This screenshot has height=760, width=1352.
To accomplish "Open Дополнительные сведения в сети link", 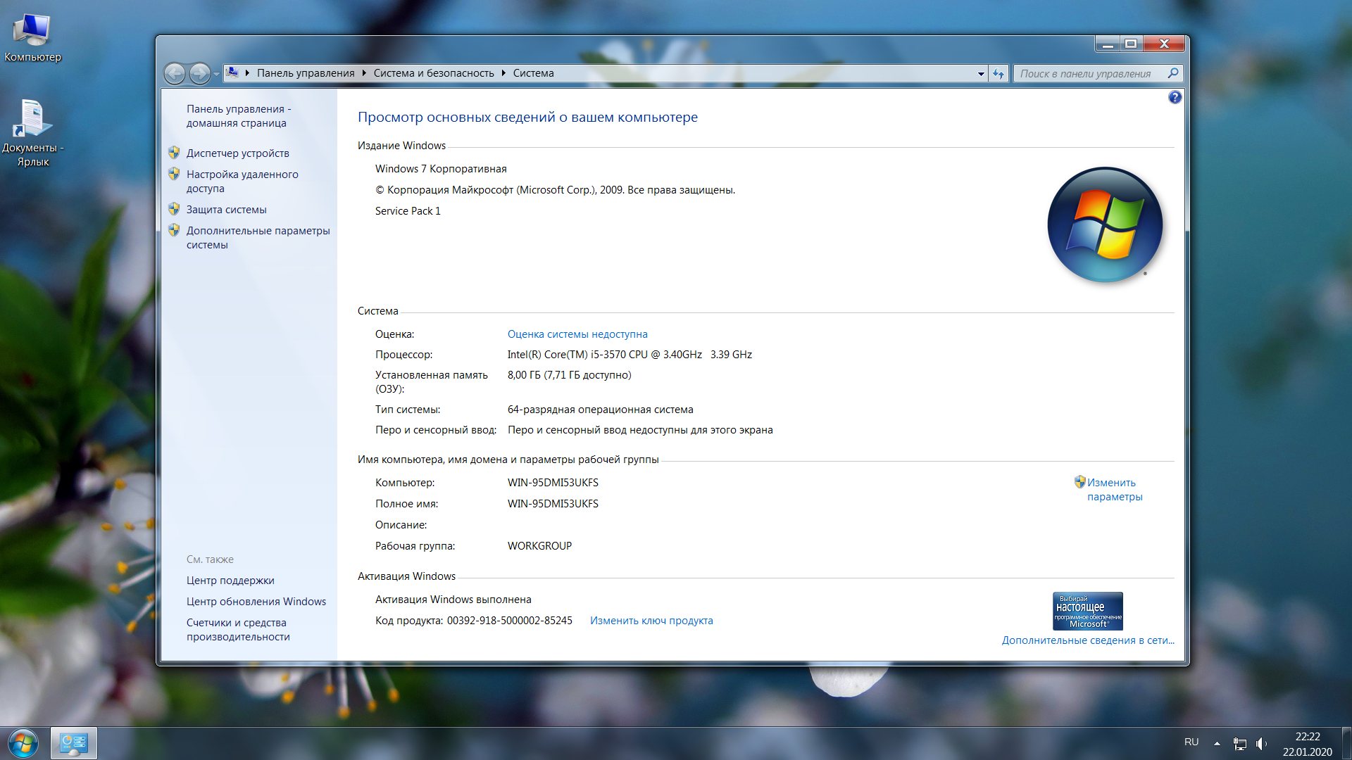I will click(x=1088, y=640).
